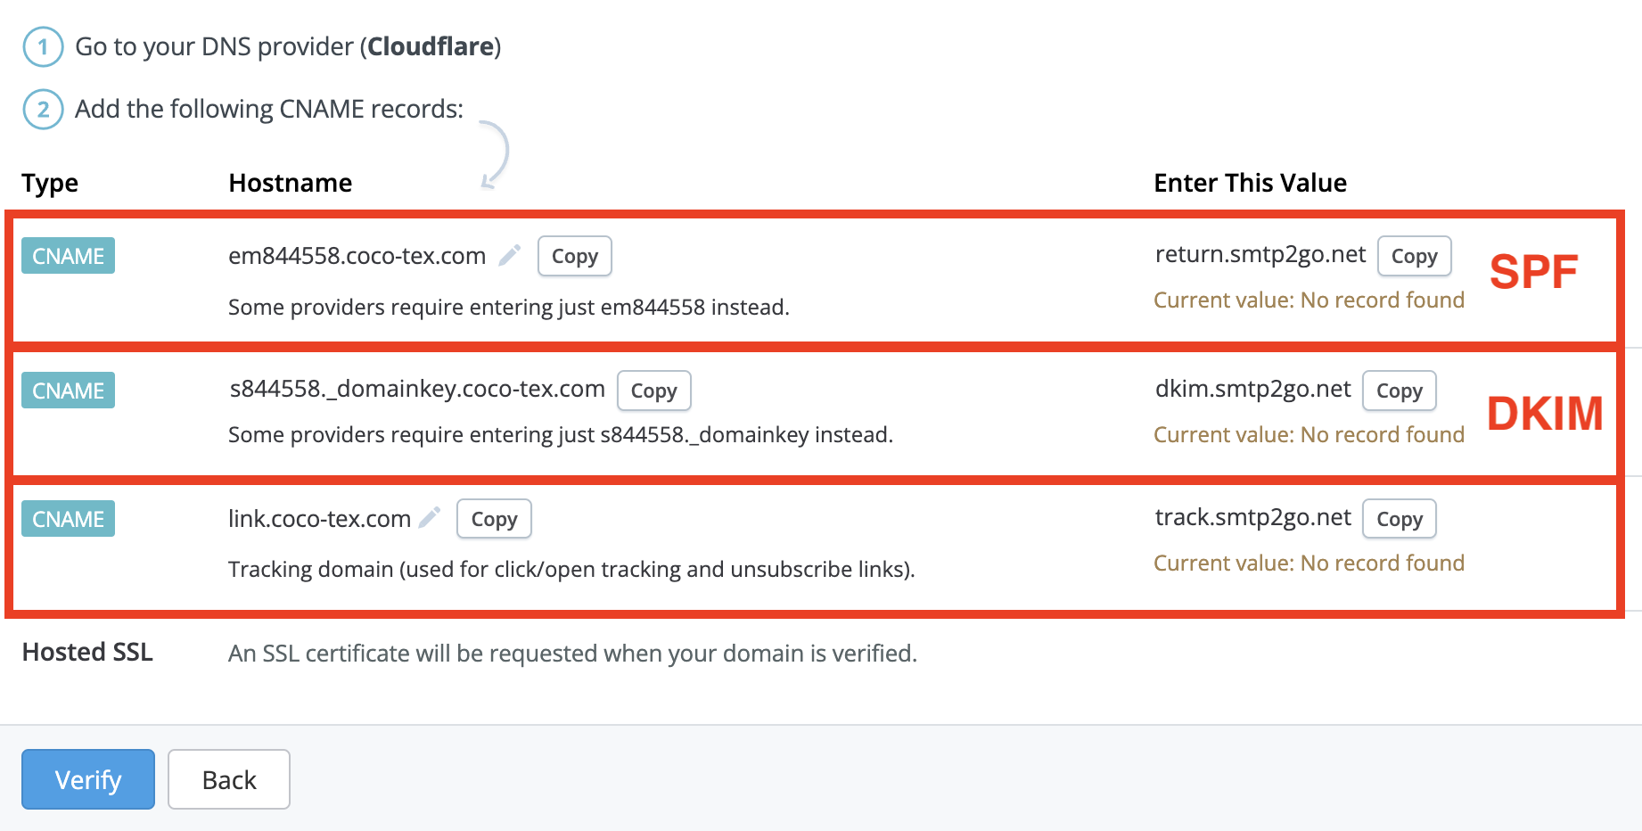Copy the s844558._domainkey.coco-tex.com hostname
The width and height of the screenshot is (1642, 831).
tap(654, 391)
